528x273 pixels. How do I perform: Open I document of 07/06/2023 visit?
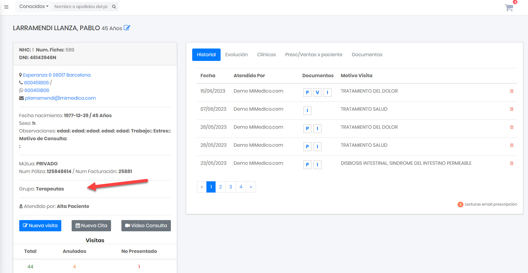point(307,111)
